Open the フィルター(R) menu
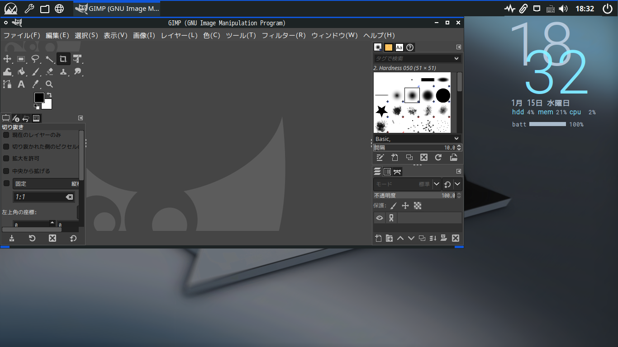 pos(284,35)
